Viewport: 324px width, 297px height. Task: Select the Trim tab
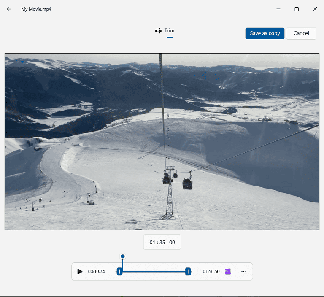coord(165,31)
